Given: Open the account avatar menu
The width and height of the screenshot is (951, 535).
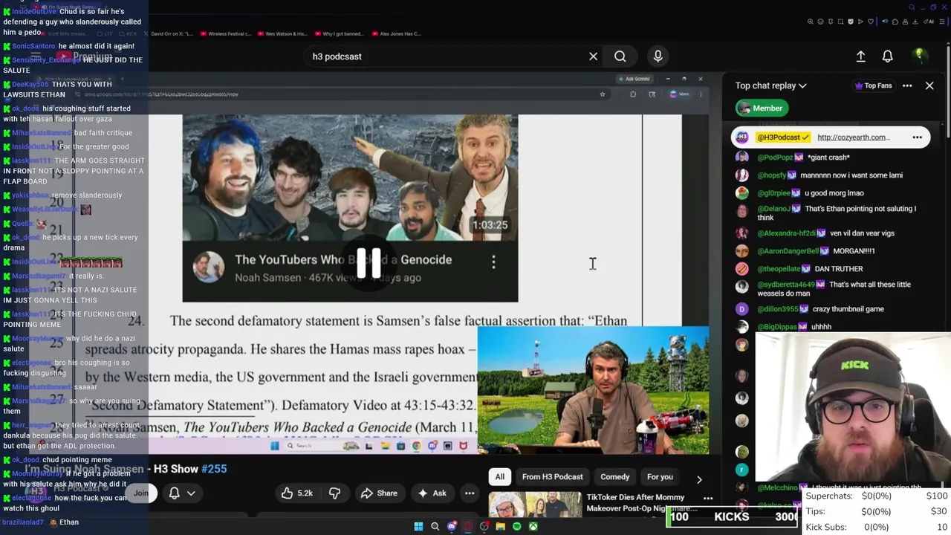Looking at the screenshot, I should point(920,56).
